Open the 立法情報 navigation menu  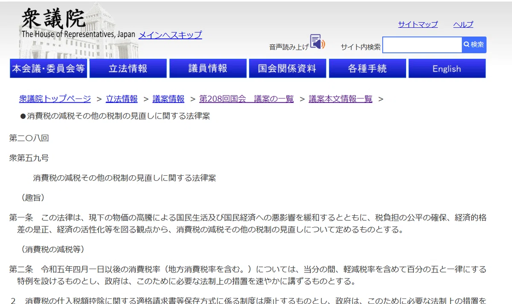128,68
